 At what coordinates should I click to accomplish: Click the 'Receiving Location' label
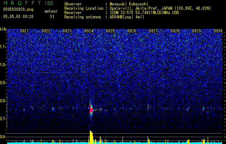[x=84, y=8]
